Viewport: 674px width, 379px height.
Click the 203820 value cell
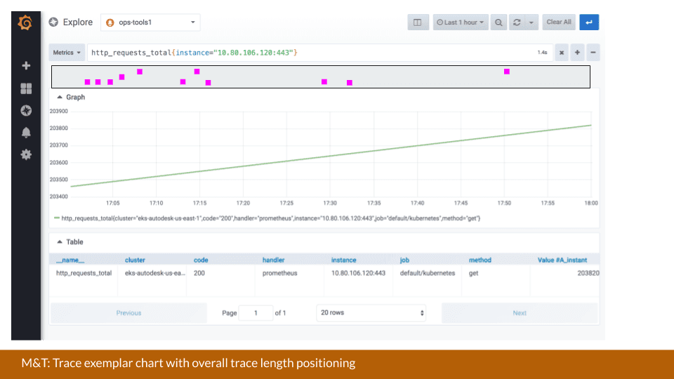pos(588,273)
